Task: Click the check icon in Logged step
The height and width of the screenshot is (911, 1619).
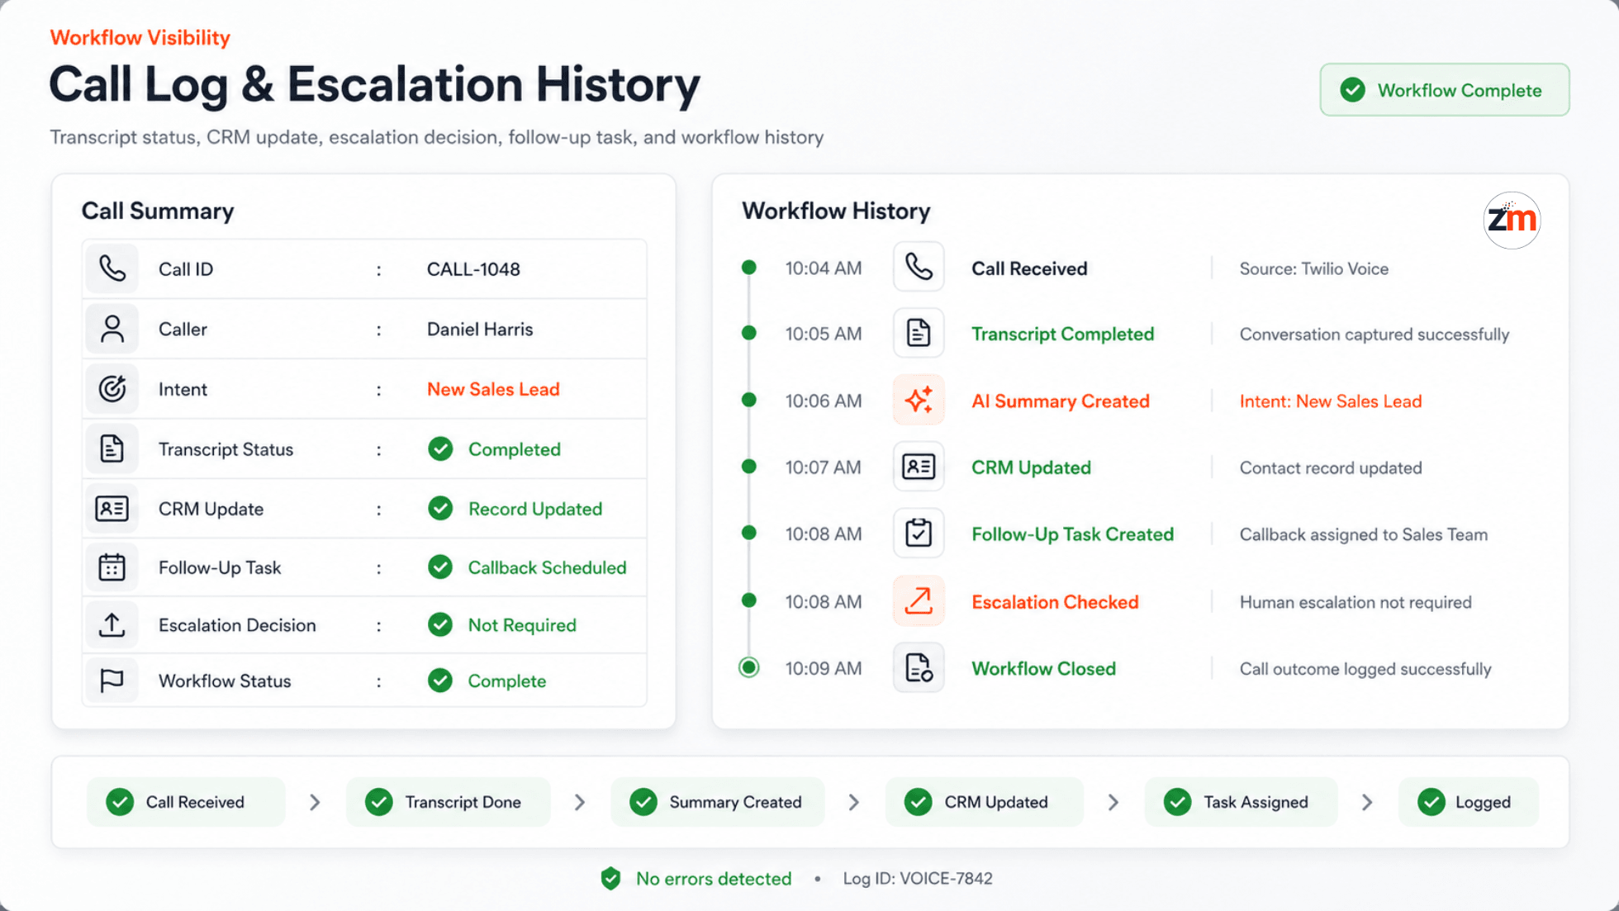Action: [1431, 802]
